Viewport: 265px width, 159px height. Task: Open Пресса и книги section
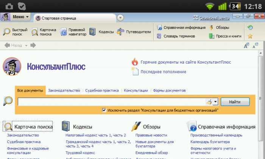pos(225,36)
